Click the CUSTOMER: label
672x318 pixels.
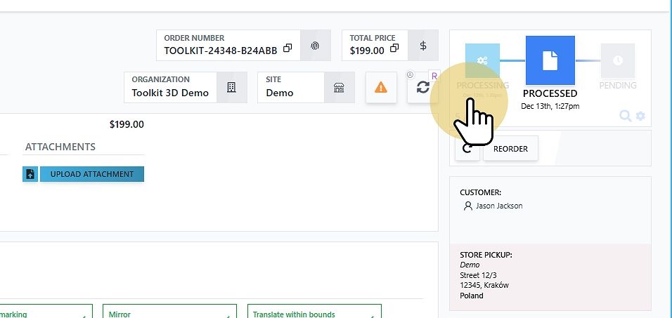480,192
